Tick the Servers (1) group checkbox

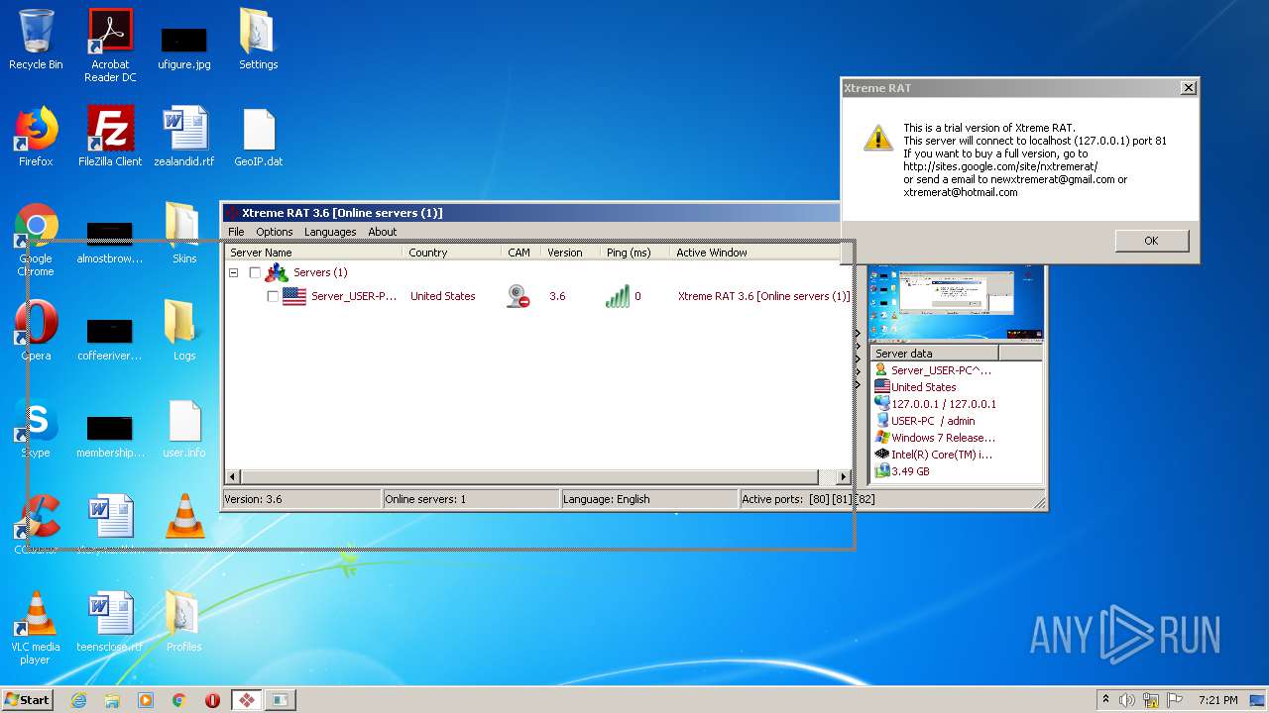pos(255,272)
